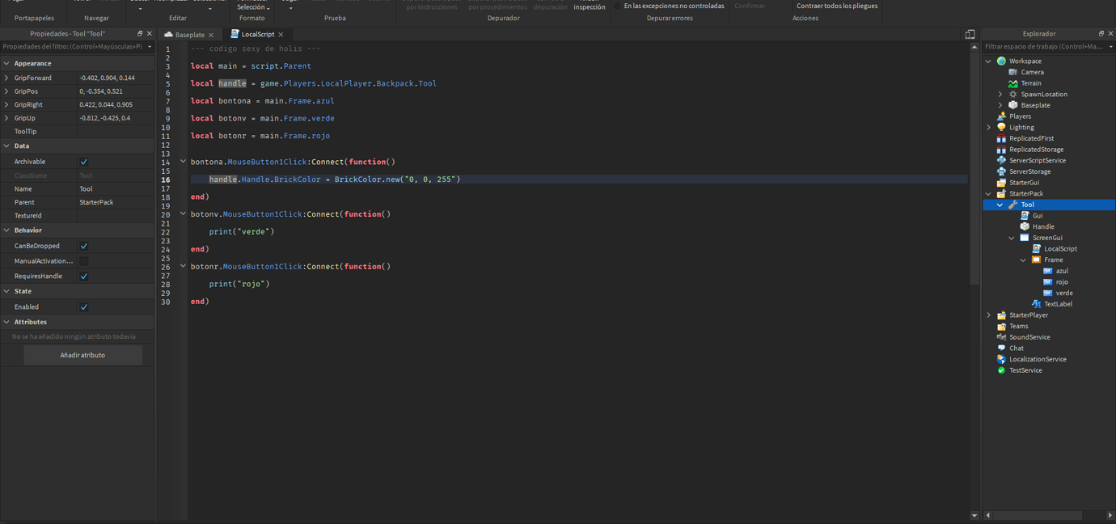Click the ReplicatedFirst service icon
Viewport: 1116px width, 524px height.
click(x=1001, y=138)
